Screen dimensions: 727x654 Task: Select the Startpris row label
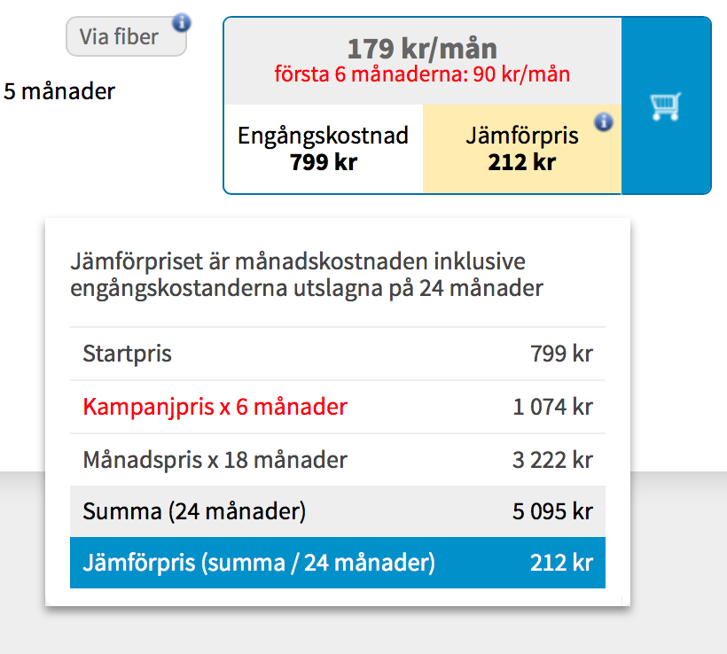pyautogui.click(x=128, y=354)
